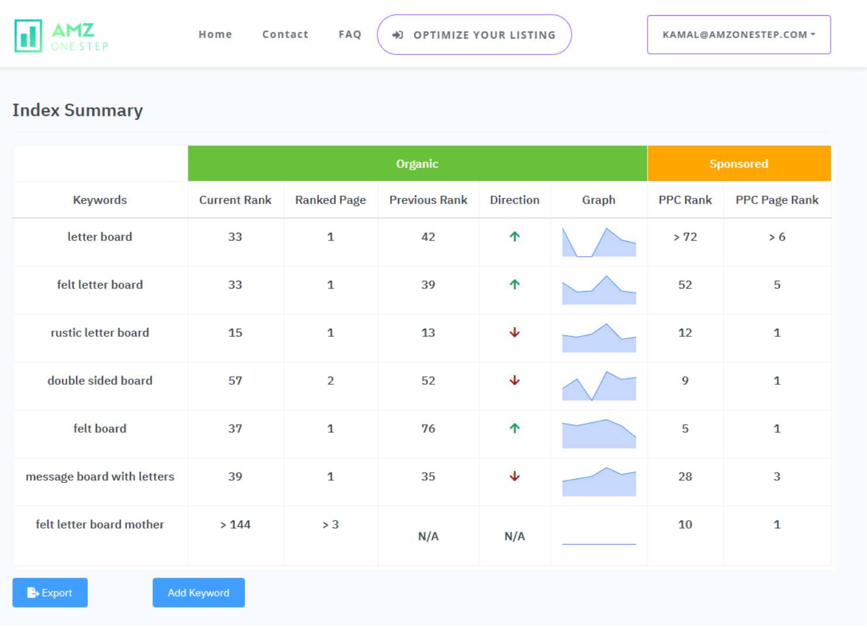Click the red down arrow for rustic letter board
867x627 pixels.
[x=514, y=333]
